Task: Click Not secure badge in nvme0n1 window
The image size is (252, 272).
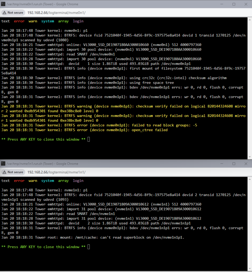Action: [13, 13]
